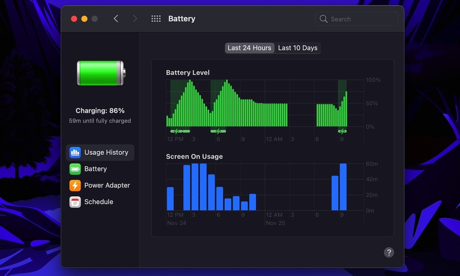Image resolution: width=460 pixels, height=276 pixels.
Task: Click the orange Power Adapter bolt icon
Action: point(75,185)
